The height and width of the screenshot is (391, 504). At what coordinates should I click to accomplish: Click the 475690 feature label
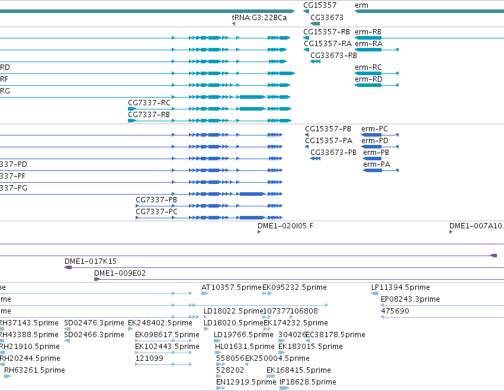(395, 311)
